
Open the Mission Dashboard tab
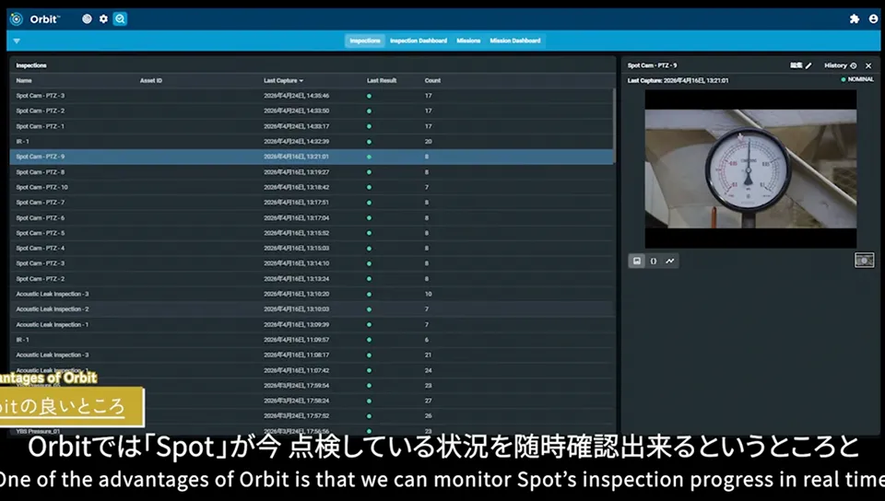click(x=514, y=41)
